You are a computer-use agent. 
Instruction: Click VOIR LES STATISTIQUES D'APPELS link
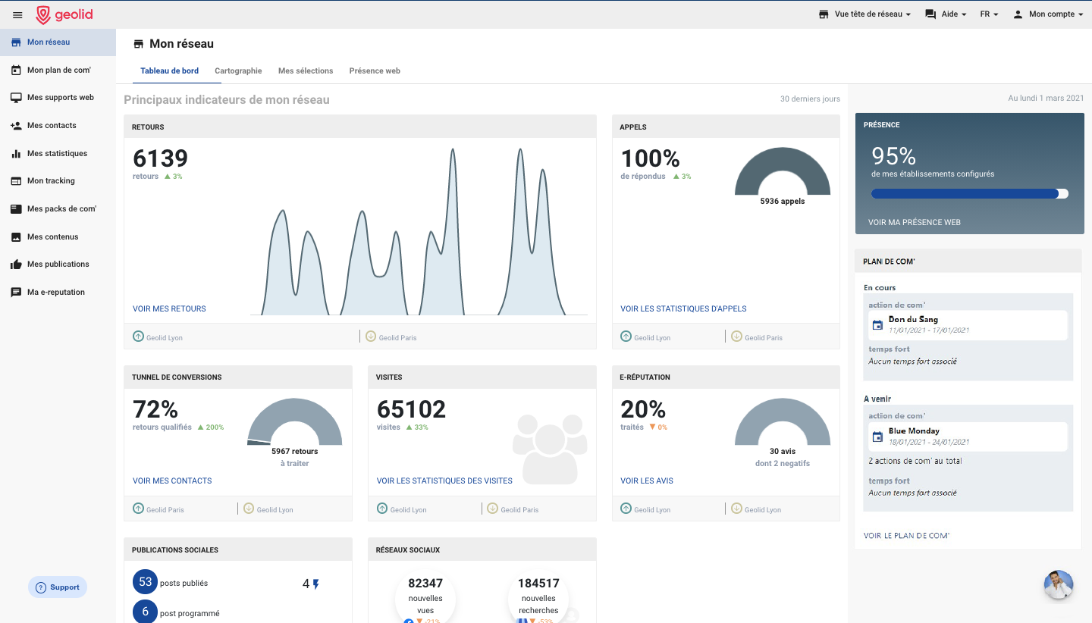click(x=683, y=308)
